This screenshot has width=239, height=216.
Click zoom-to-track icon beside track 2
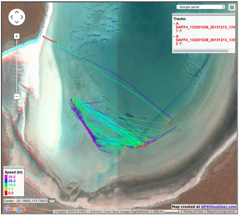tap(180, 44)
